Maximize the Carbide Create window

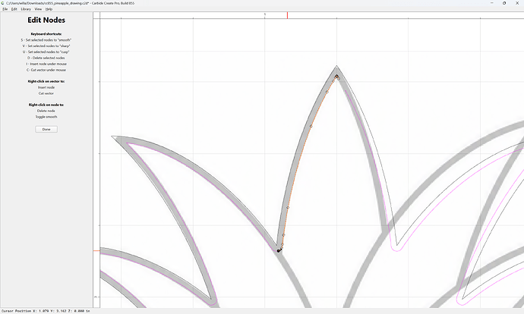(504, 3)
